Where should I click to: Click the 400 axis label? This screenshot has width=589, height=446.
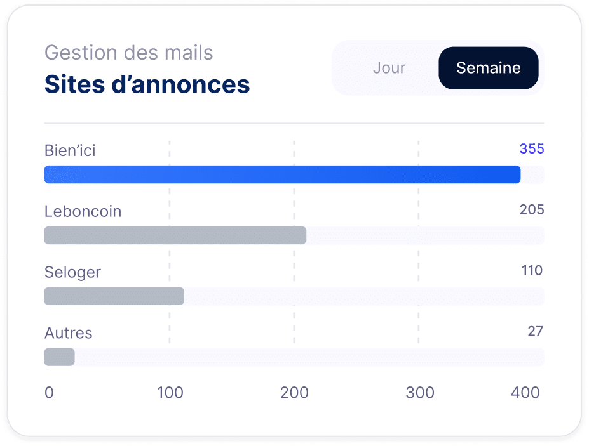click(x=525, y=393)
